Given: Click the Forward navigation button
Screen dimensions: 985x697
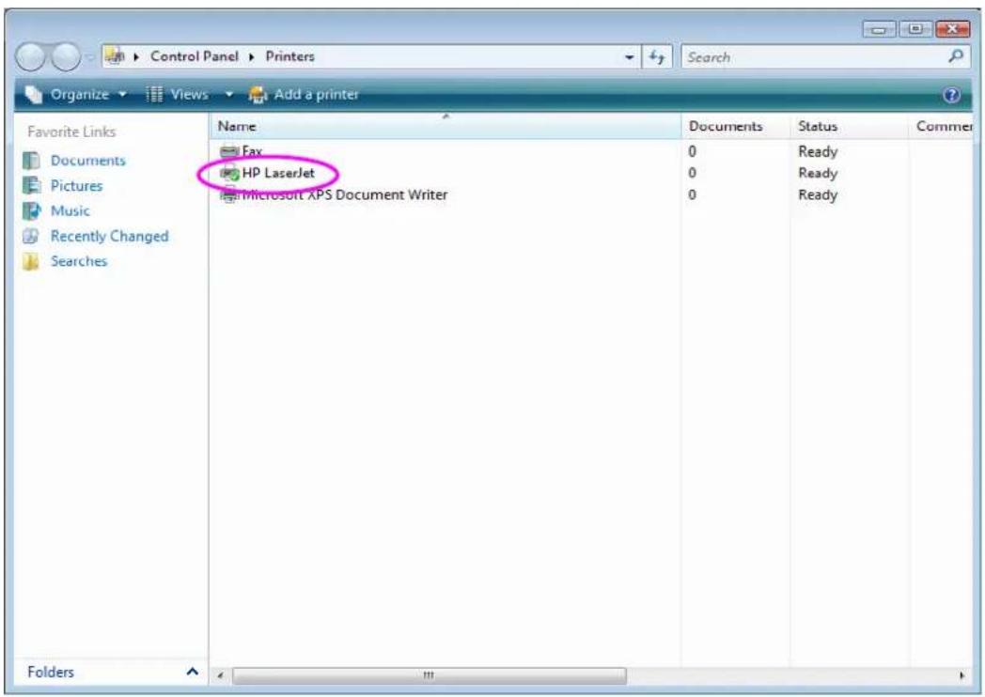Looking at the screenshot, I should [66, 57].
